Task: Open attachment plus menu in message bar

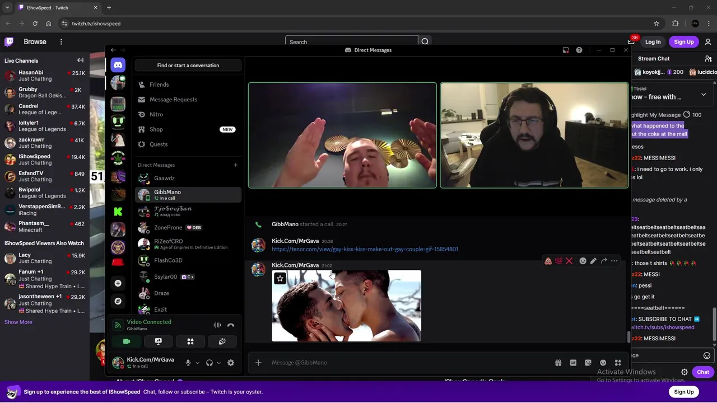Action: pos(258,363)
